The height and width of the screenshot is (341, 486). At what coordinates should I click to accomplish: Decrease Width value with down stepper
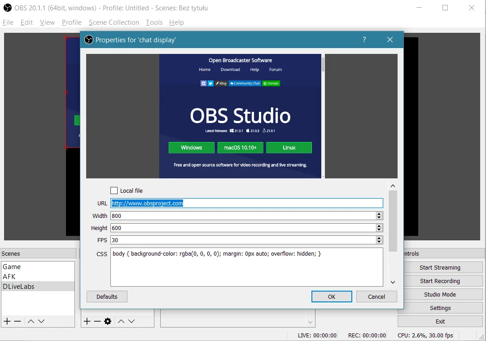tap(379, 217)
